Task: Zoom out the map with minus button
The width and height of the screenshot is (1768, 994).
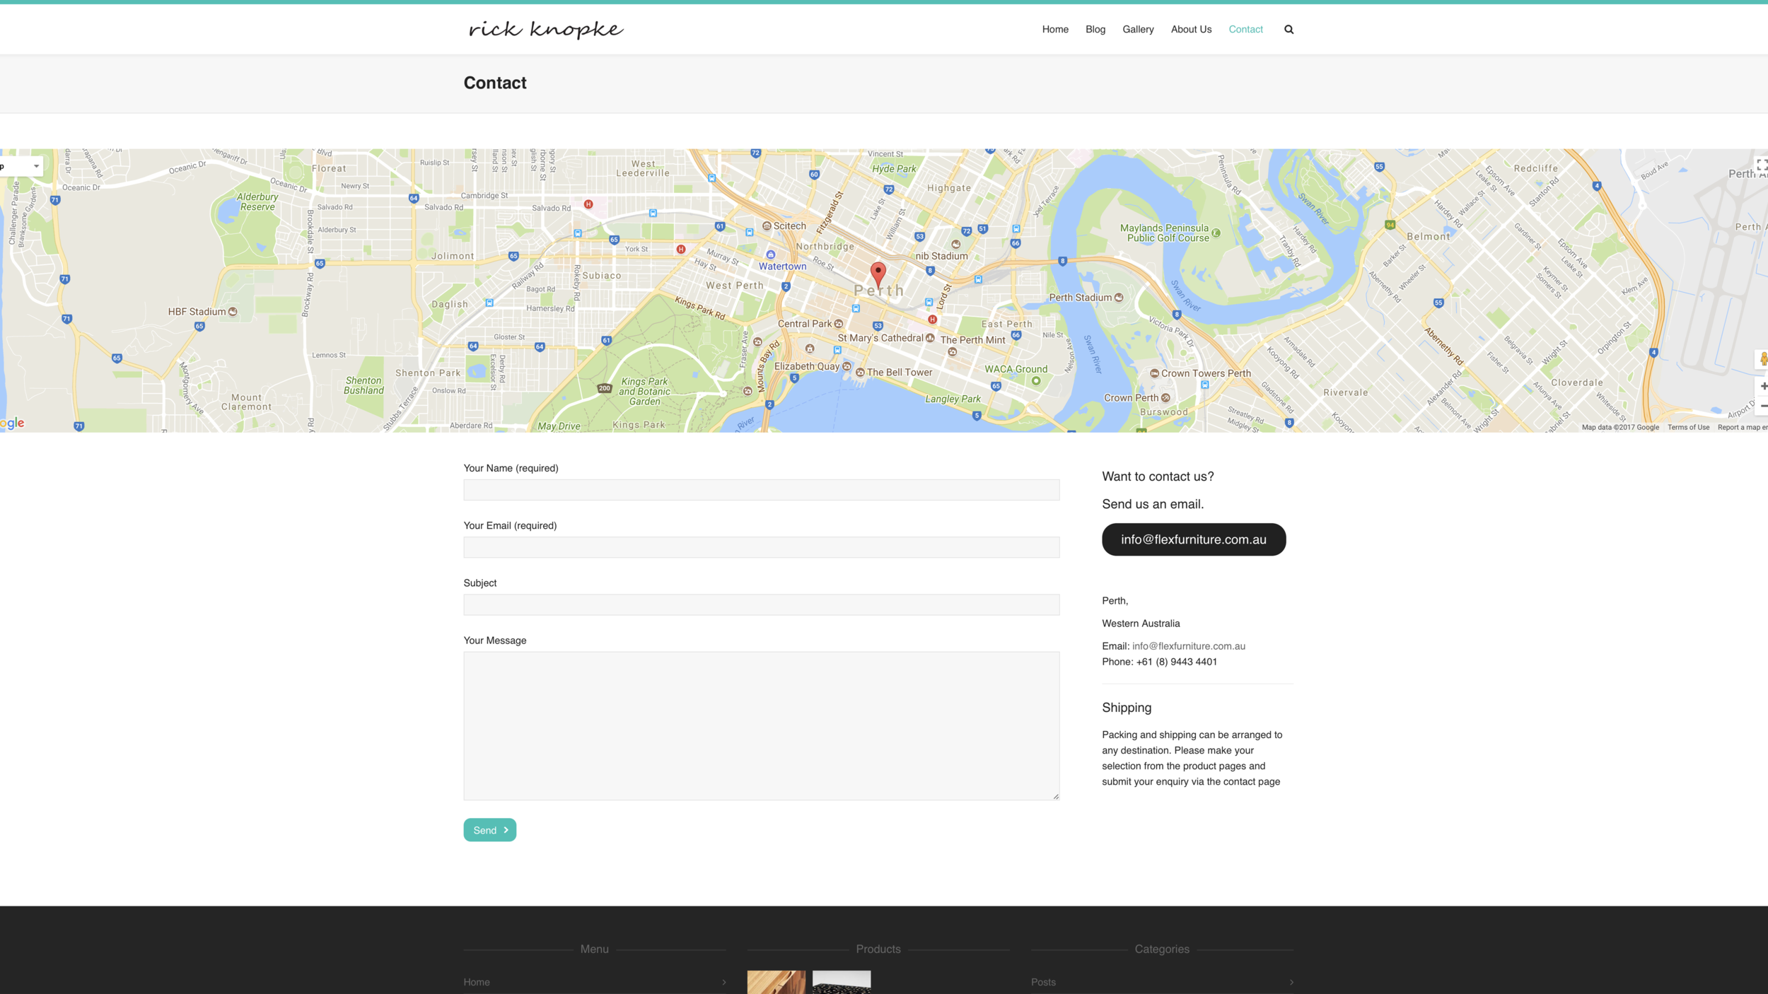Action: coord(1763,406)
